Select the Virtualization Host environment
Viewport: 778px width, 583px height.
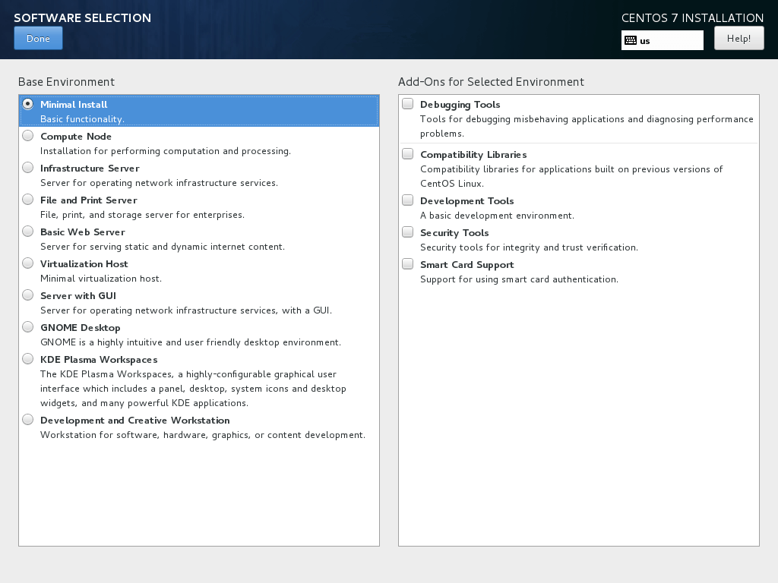coord(27,263)
